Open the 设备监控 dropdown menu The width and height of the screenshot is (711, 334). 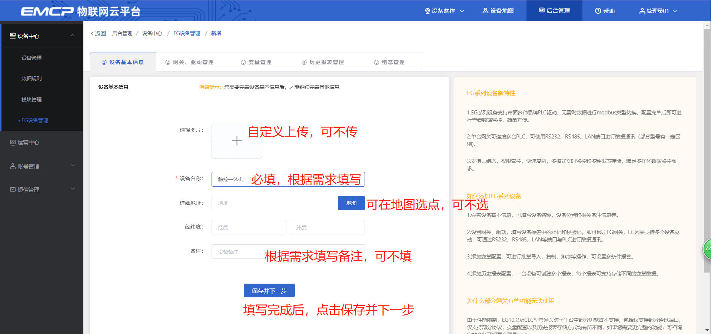[x=444, y=11]
